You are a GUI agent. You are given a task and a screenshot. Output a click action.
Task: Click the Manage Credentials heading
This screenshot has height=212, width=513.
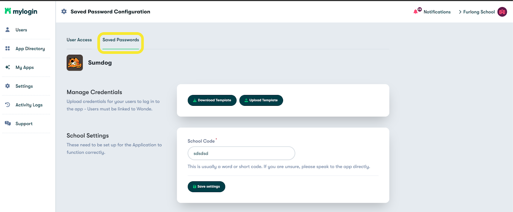(x=94, y=92)
